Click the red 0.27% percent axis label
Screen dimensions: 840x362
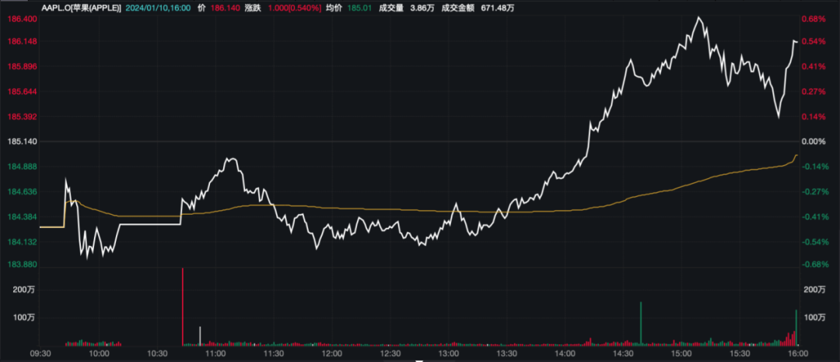click(815, 92)
